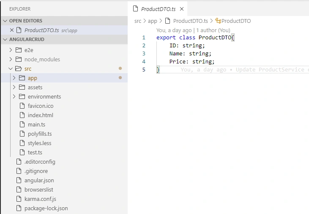Screen dimensions: 309x214
Task: Click the test.ts file icon
Action: click(x=22, y=152)
